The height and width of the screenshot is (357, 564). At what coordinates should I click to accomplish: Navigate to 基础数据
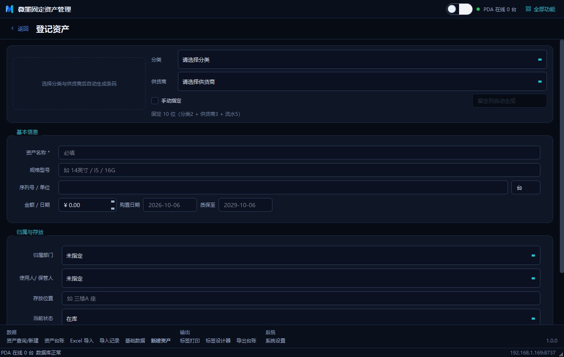coord(135,341)
